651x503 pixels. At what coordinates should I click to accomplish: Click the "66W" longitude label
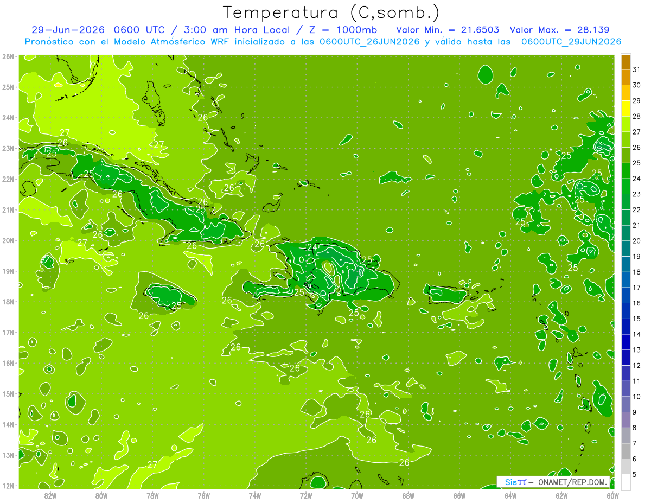tap(459, 495)
